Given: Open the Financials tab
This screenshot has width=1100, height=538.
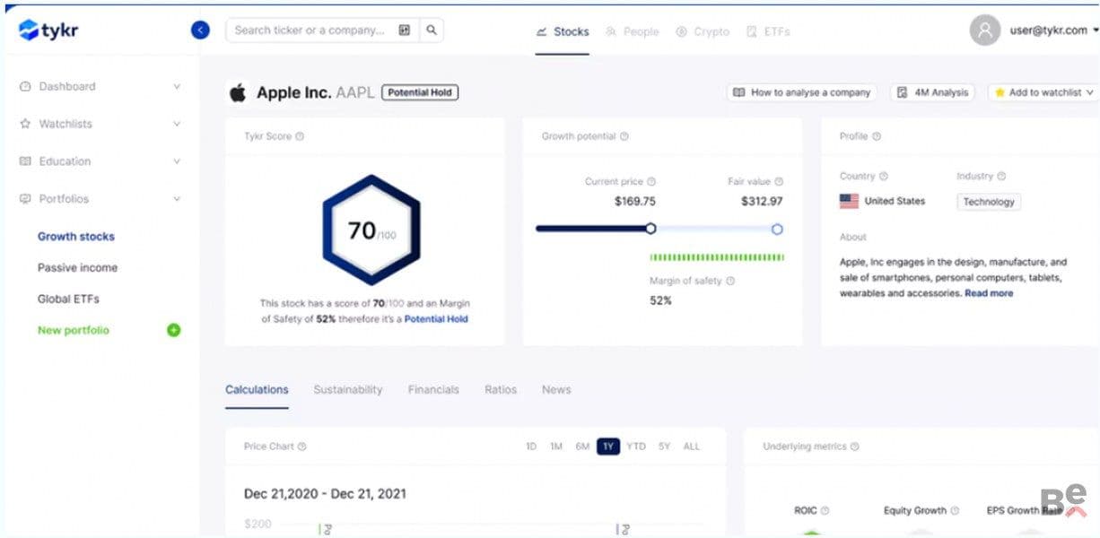Looking at the screenshot, I should pyautogui.click(x=433, y=390).
